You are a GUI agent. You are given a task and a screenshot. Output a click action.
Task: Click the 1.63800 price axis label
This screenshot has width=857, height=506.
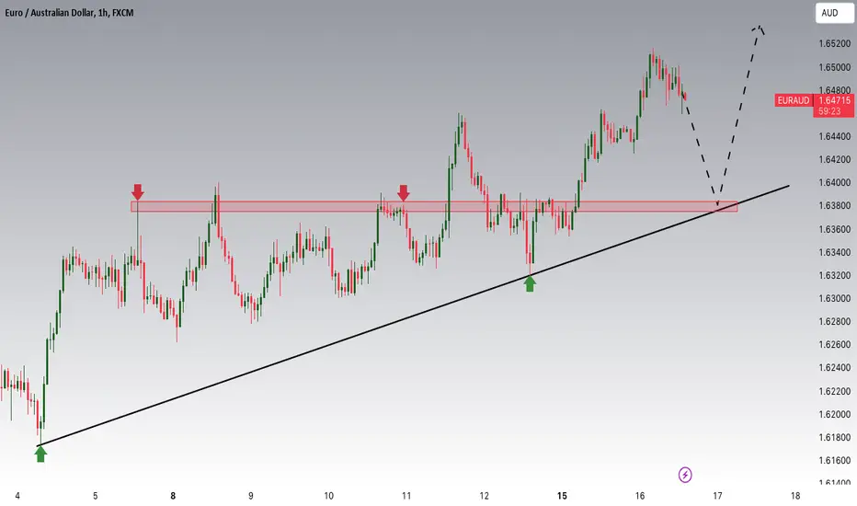pyautogui.click(x=834, y=206)
